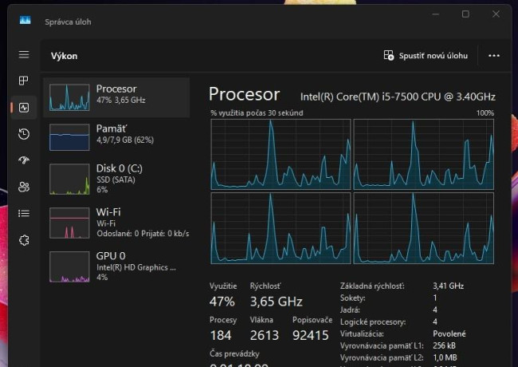Image resolution: width=518 pixels, height=367 pixels.
Task: Open the Users page icon
Action: 24,187
